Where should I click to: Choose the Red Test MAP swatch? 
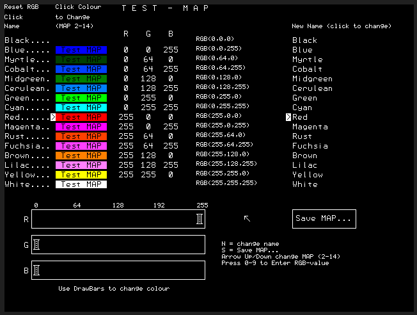point(81,117)
